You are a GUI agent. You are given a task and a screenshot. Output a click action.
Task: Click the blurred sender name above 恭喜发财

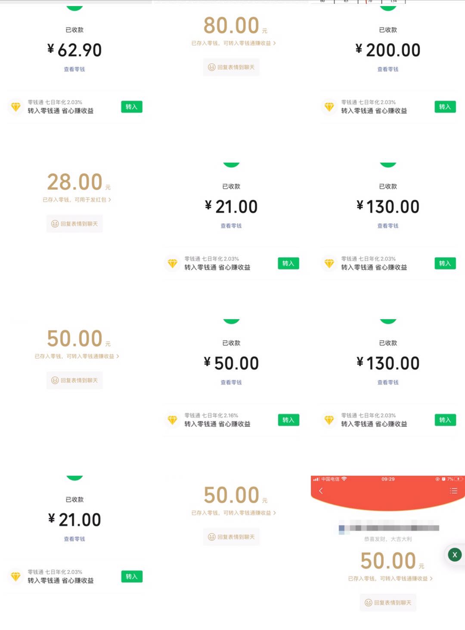click(388, 528)
